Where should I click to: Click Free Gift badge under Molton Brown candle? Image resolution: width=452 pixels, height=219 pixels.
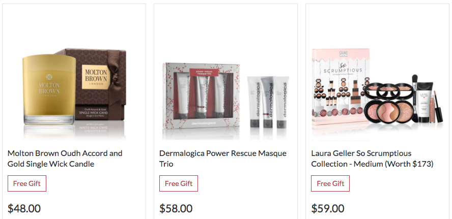coord(27,183)
